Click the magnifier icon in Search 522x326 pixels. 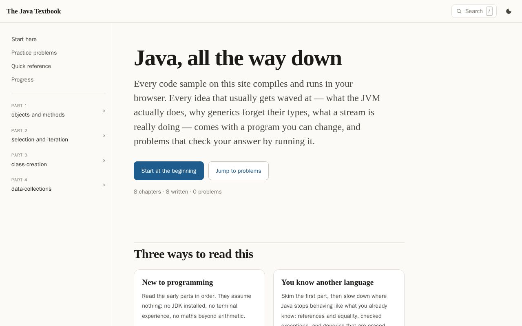(459, 11)
